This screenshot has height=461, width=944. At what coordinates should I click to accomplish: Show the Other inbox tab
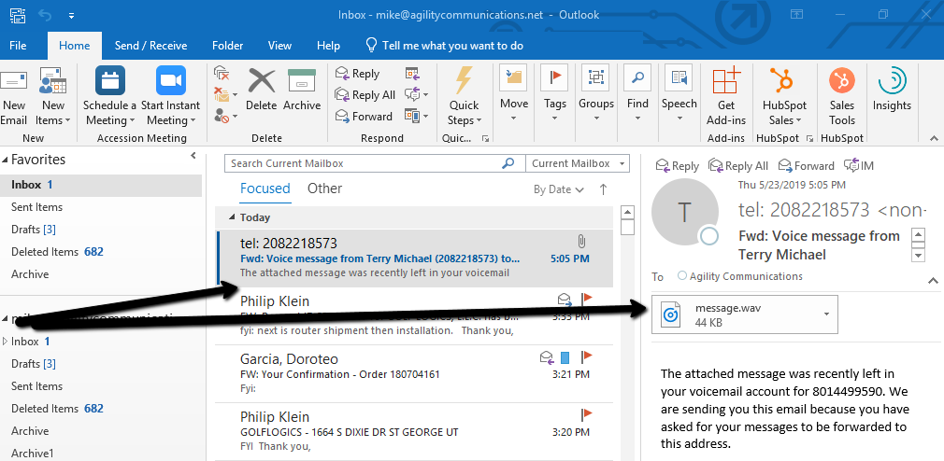tap(324, 189)
